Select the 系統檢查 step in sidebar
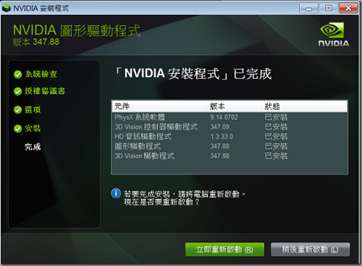The image size is (362, 266). [x=41, y=74]
